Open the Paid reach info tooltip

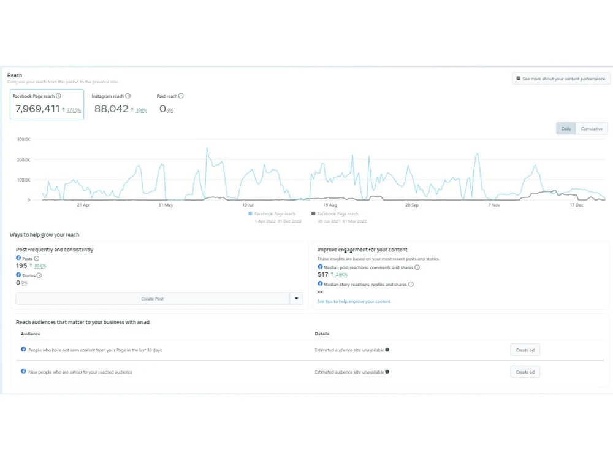click(181, 96)
